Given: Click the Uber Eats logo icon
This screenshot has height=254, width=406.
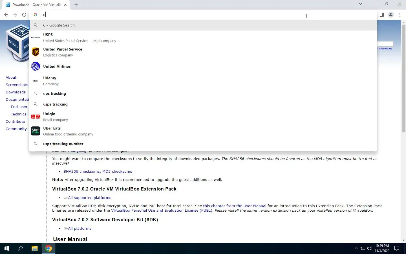Looking at the screenshot, I should (36, 131).
